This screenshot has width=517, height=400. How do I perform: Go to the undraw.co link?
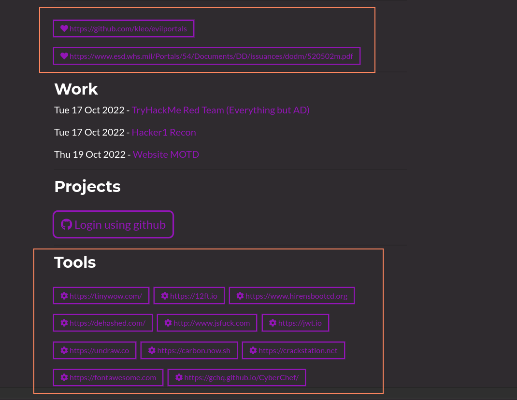pos(99,350)
